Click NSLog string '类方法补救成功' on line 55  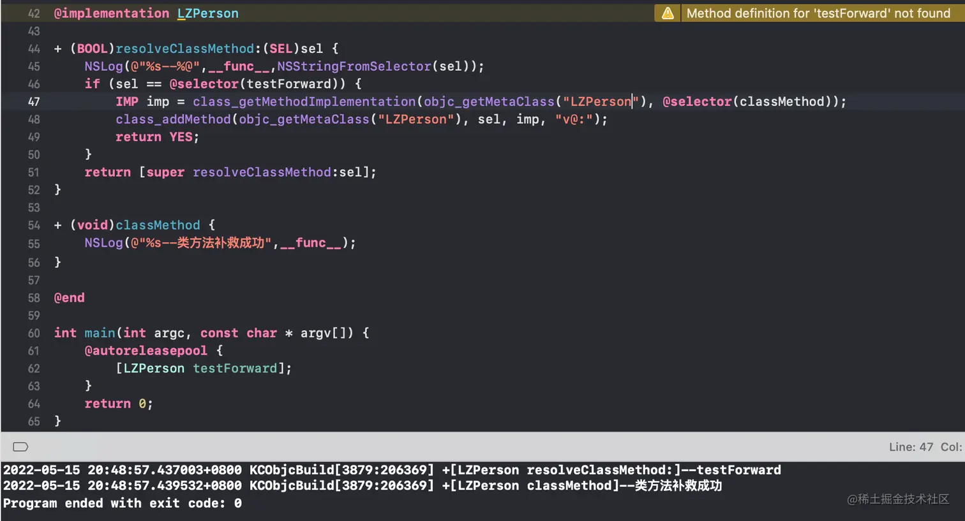[x=220, y=243]
